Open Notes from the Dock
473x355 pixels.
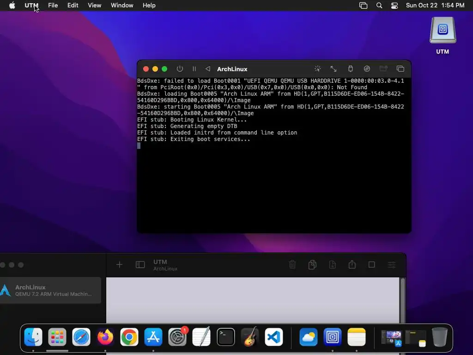tap(357, 337)
